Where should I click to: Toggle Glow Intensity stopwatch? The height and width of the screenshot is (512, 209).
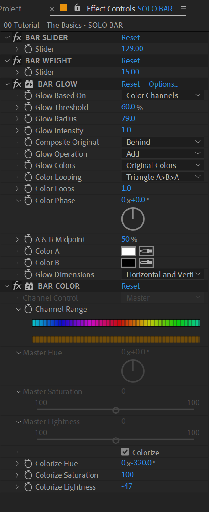[x=28, y=131]
